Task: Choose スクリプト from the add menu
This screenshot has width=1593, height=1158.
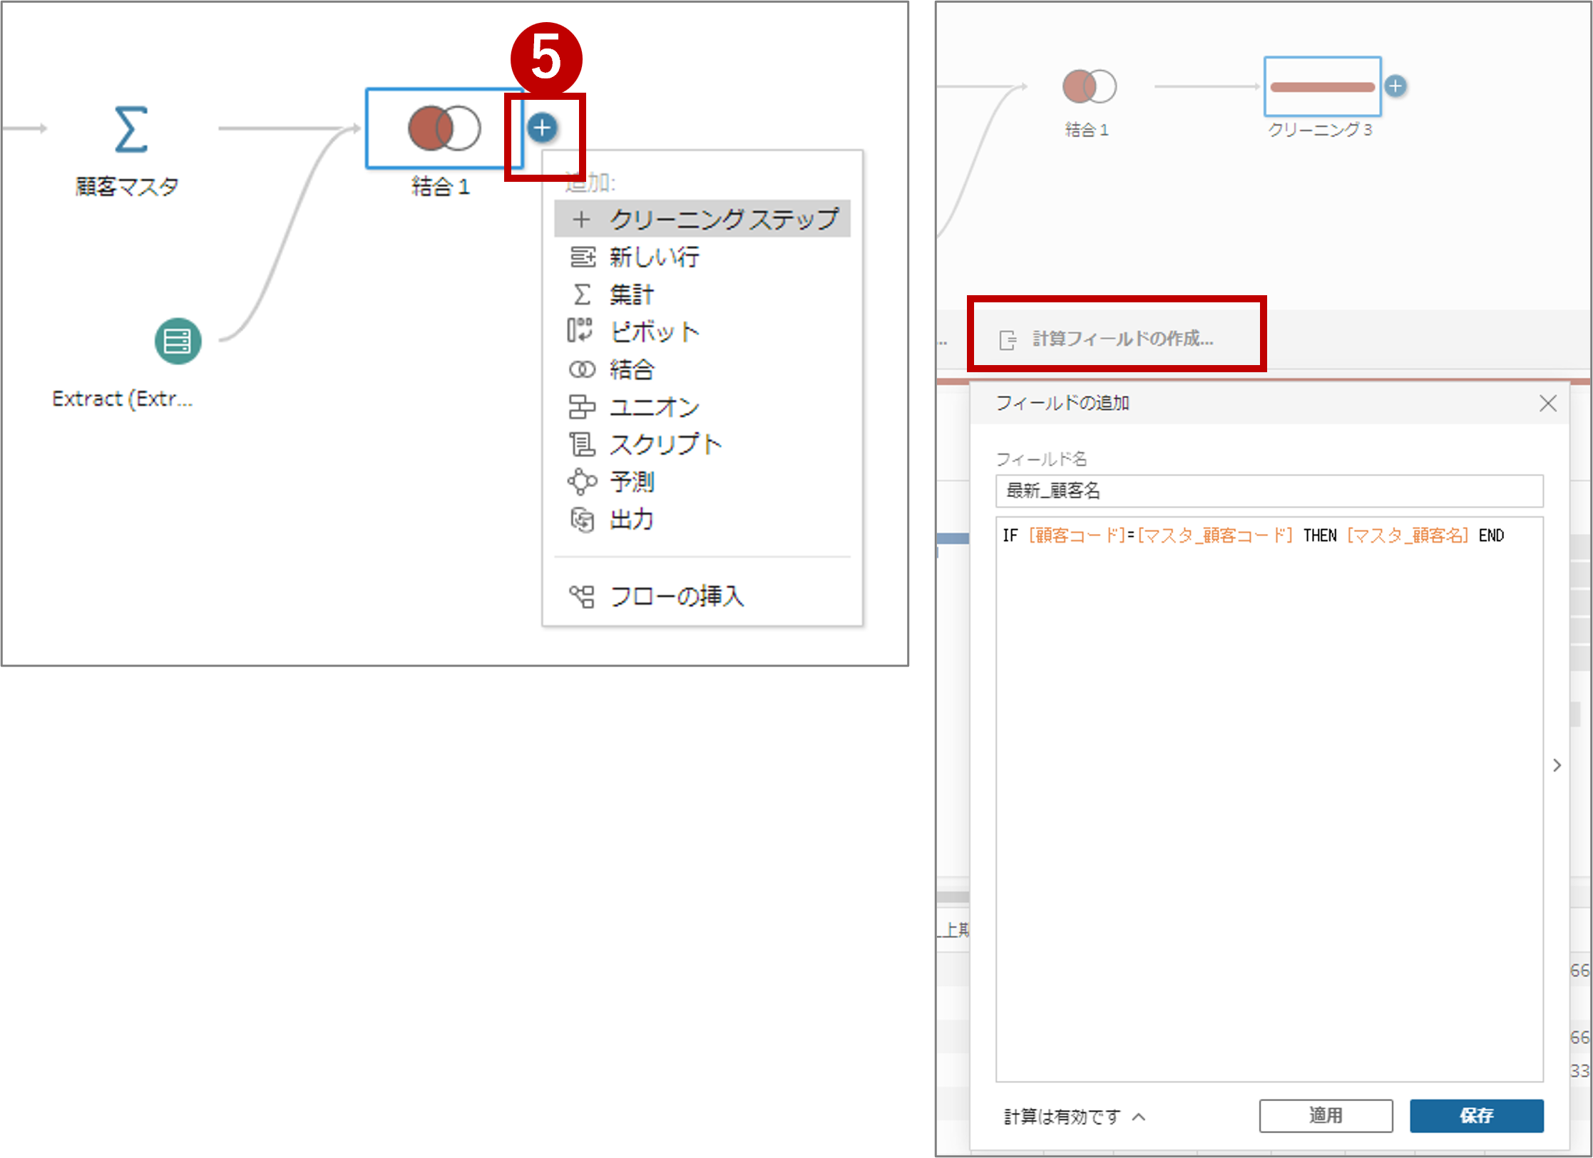Action: click(x=702, y=444)
